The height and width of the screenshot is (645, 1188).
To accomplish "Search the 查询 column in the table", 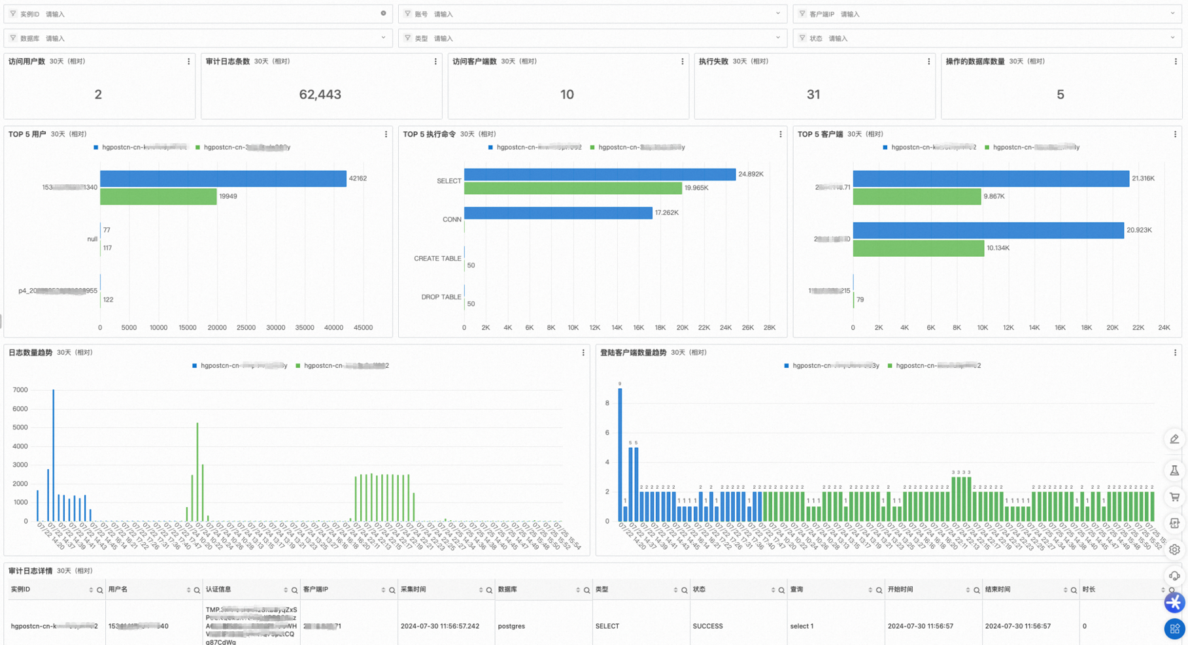I will (x=879, y=590).
